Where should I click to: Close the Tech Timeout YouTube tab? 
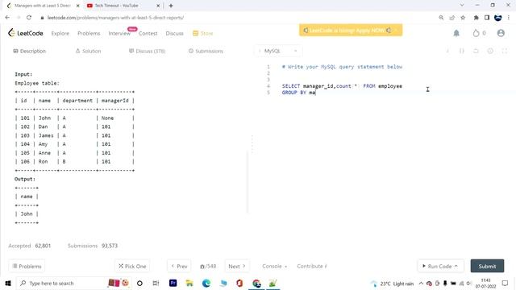click(158, 6)
